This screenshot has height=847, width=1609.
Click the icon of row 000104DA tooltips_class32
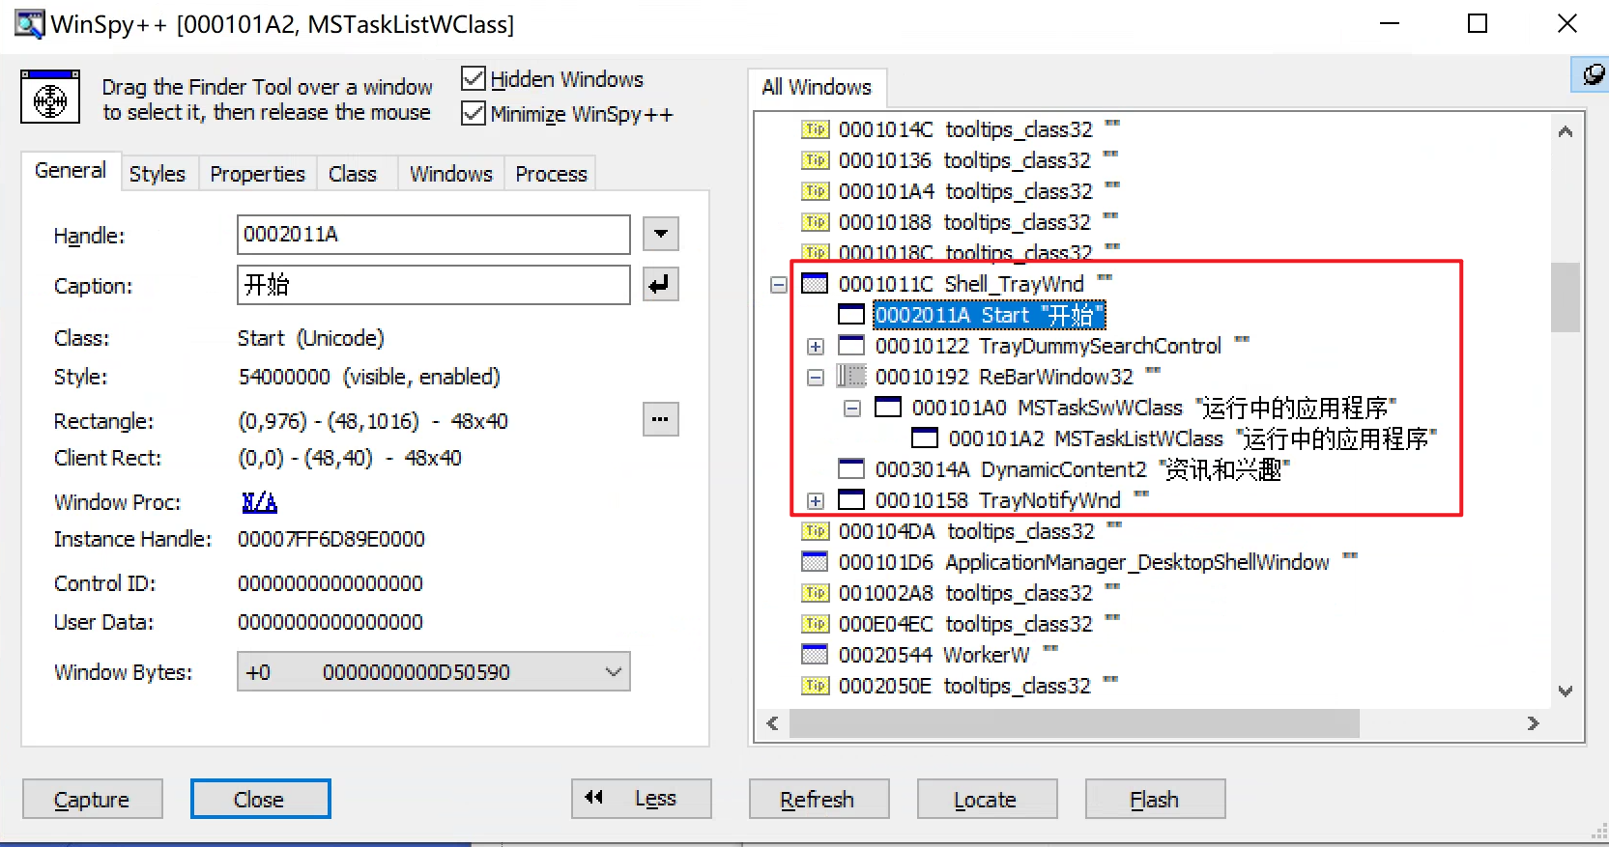tap(816, 531)
